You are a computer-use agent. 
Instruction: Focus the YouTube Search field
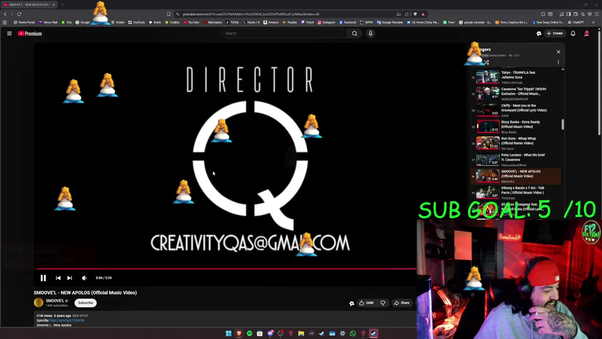[x=285, y=33]
